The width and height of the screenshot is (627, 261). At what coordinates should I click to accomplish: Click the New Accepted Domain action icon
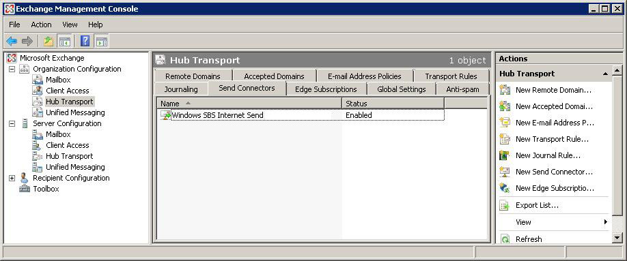click(x=505, y=106)
